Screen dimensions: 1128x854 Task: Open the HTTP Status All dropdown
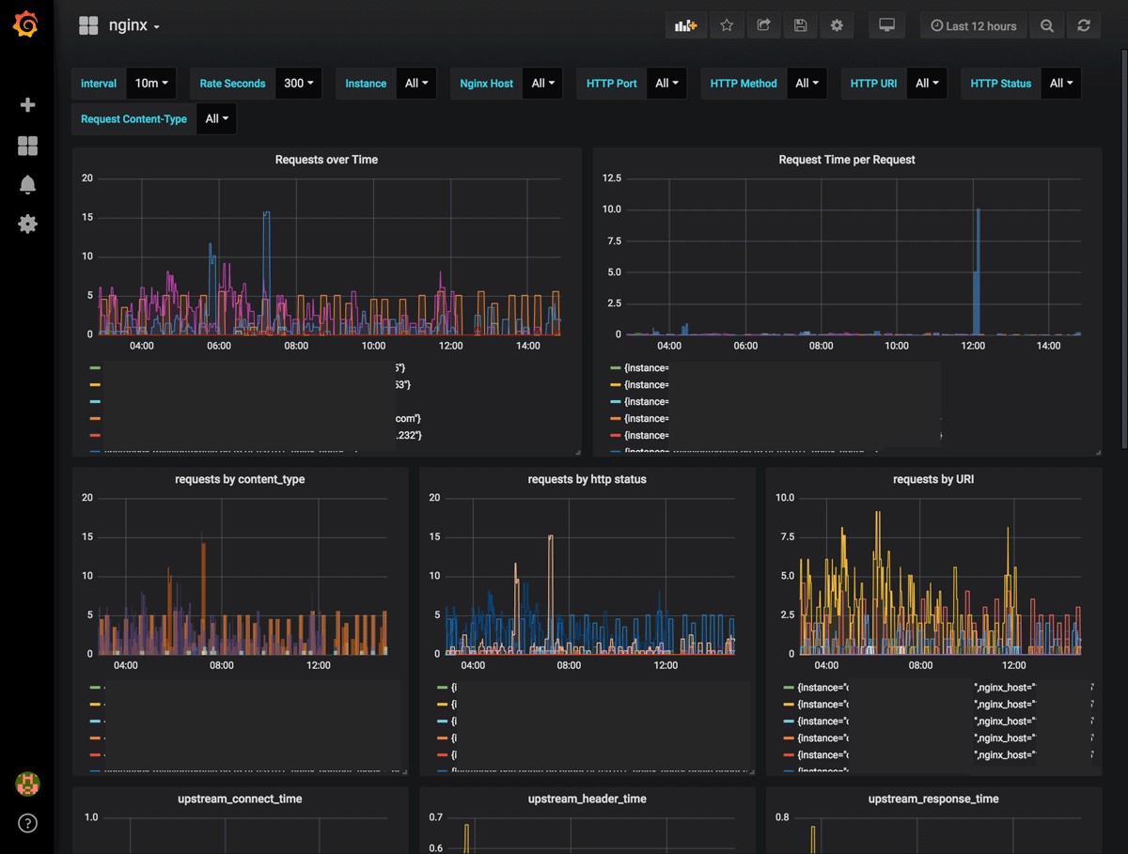point(1060,84)
